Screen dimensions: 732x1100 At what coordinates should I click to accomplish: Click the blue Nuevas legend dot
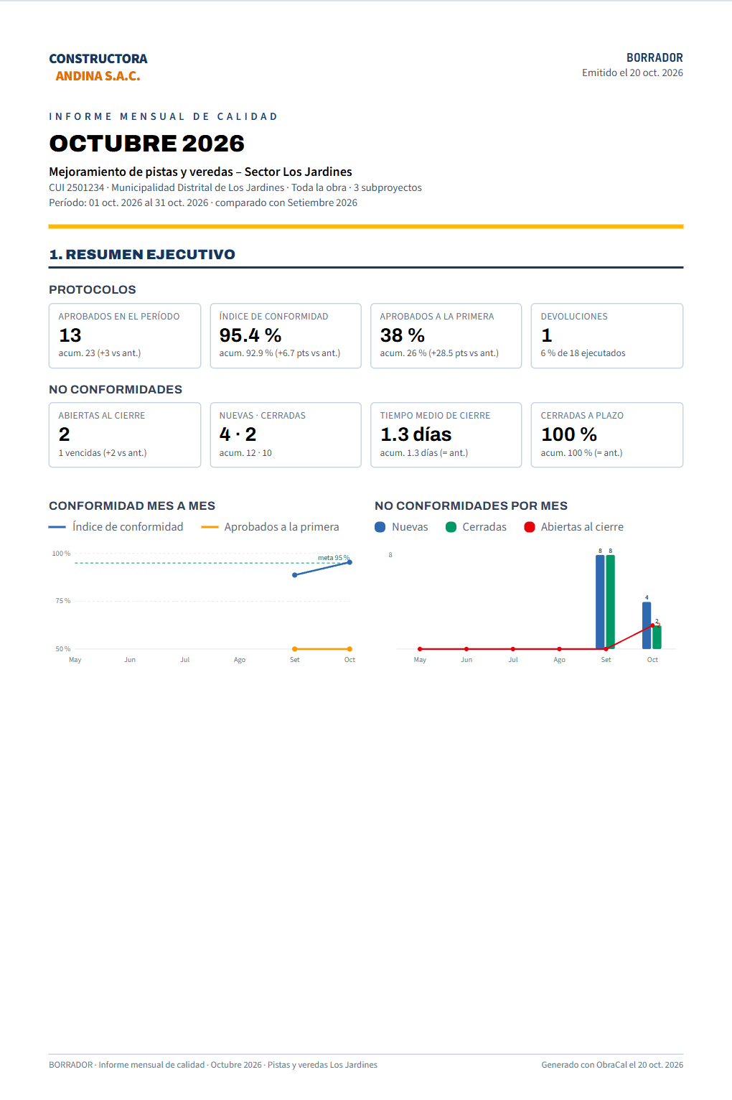380,527
